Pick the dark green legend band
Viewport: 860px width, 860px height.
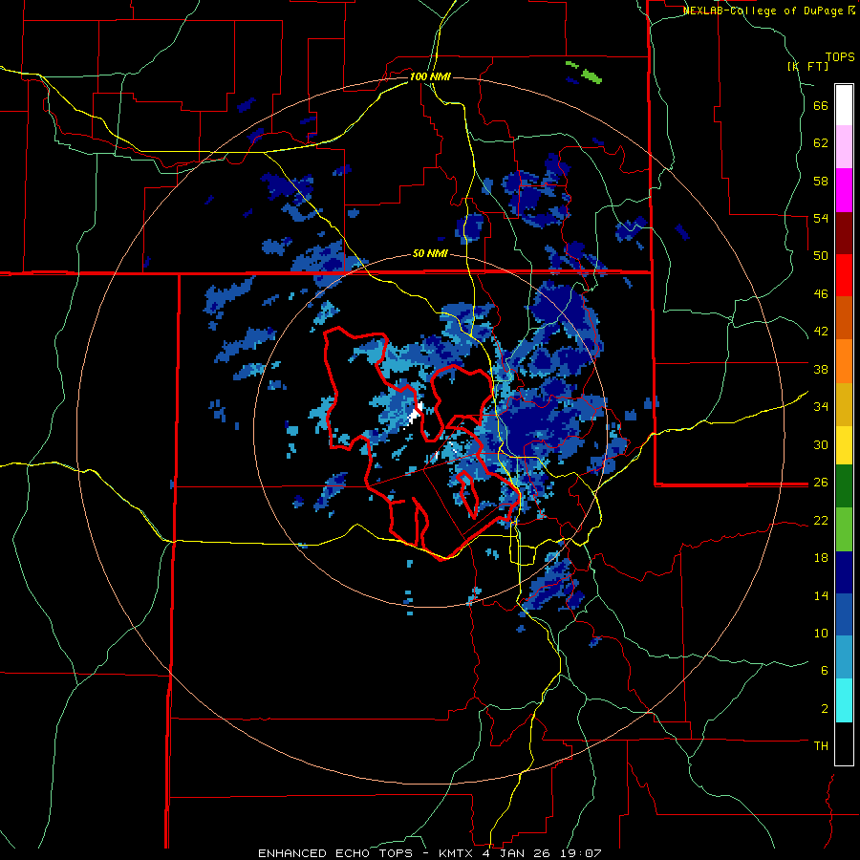[844, 486]
